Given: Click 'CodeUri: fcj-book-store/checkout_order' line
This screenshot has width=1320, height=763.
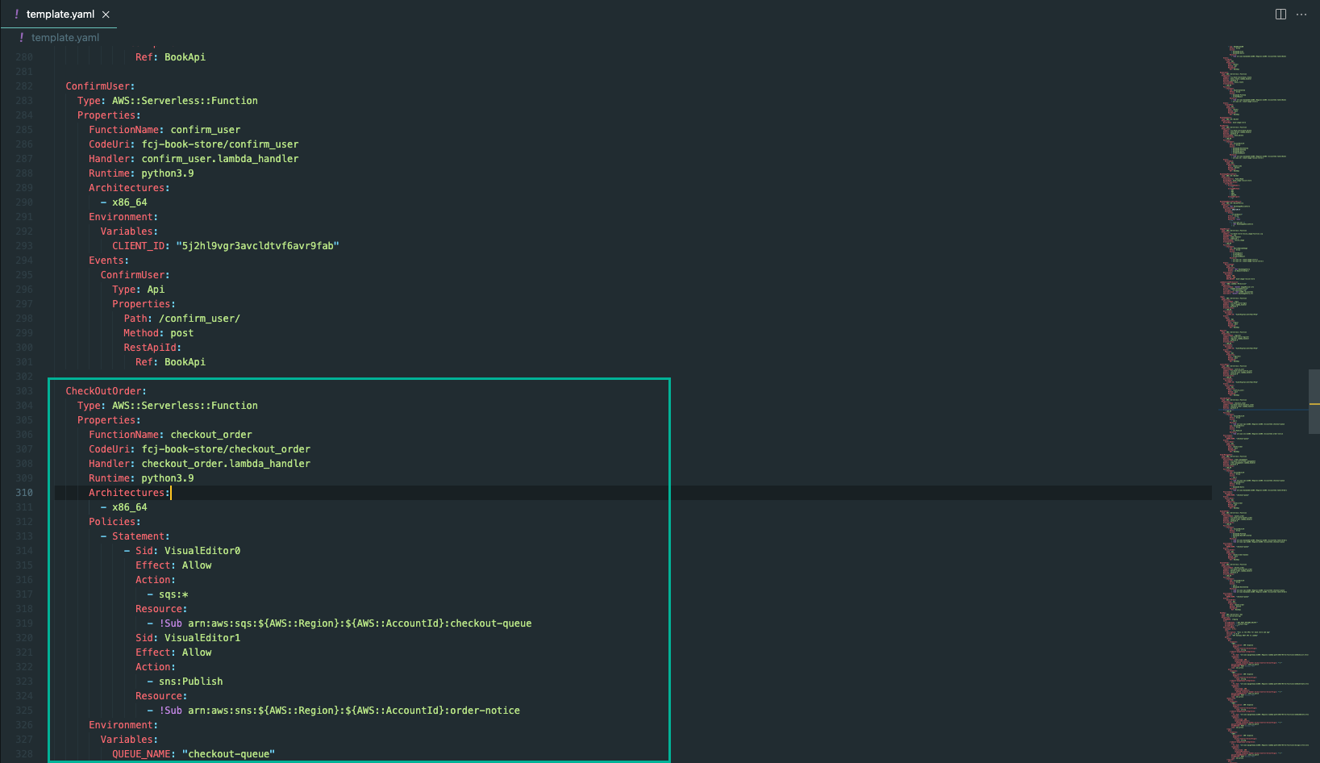Looking at the screenshot, I should coord(199,449).
